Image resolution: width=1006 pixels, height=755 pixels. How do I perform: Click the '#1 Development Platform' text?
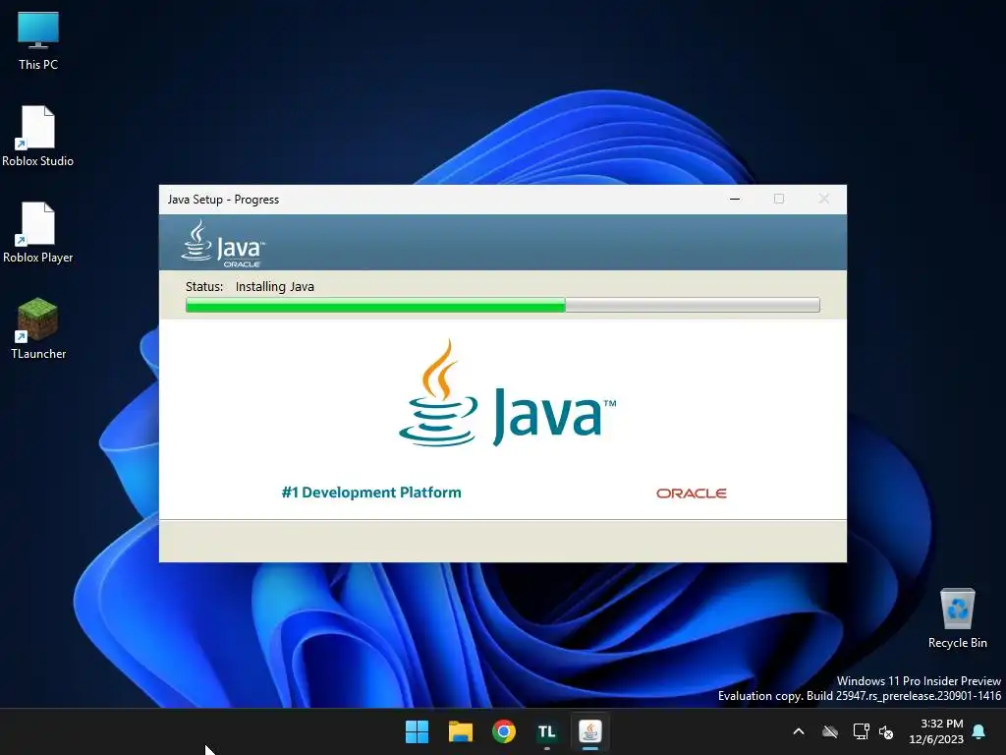point(371,493)
